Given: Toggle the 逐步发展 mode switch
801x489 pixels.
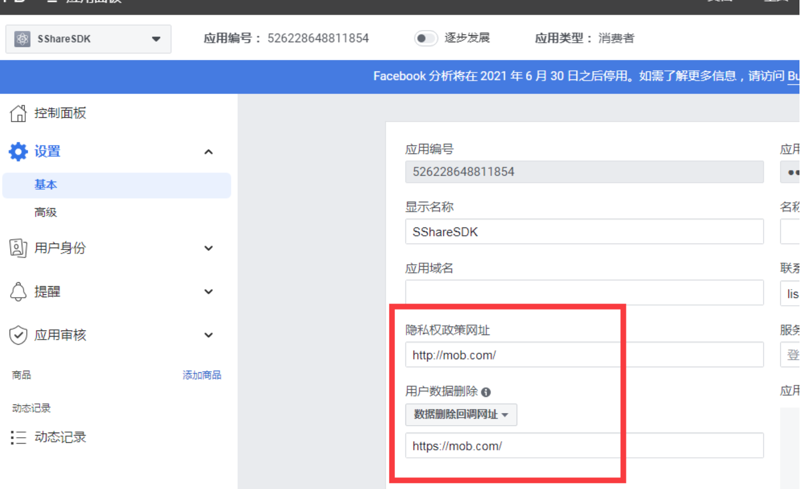Looking at the screenshot, I should click(x=425, y=38).
